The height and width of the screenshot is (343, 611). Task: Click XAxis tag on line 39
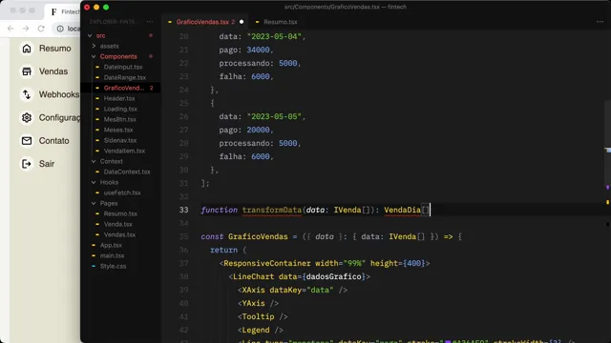point(253,290)
